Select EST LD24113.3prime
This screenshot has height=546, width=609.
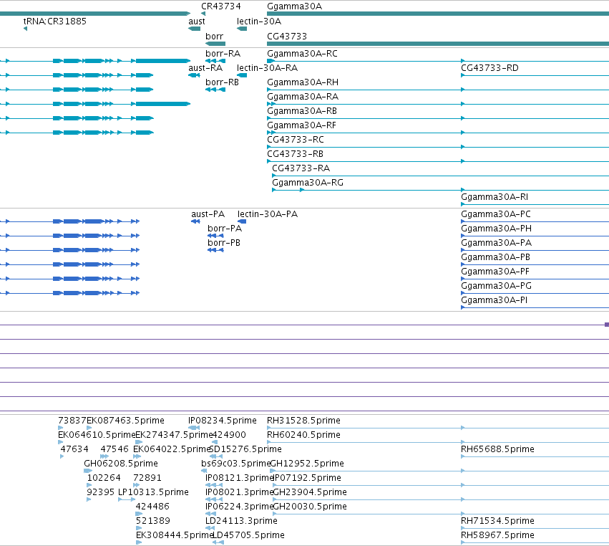click(241, 521)
